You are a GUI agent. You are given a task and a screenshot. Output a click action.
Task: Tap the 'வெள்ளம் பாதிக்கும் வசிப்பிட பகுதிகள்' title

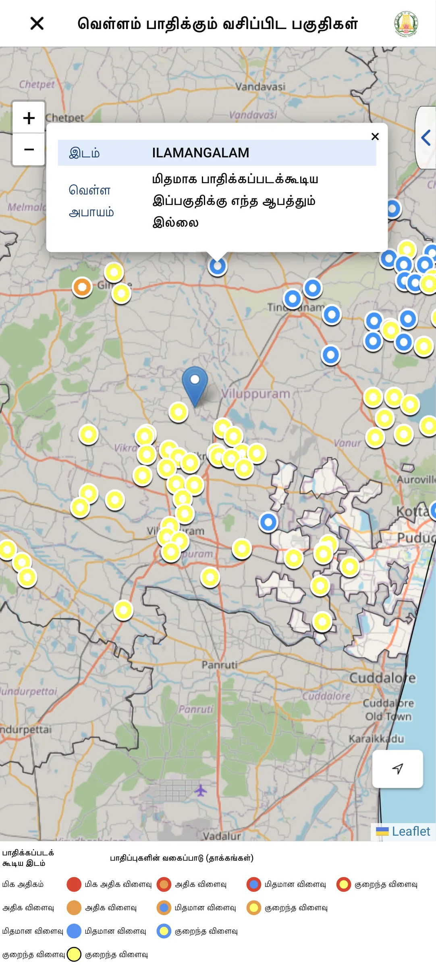[x=218, y=24]
